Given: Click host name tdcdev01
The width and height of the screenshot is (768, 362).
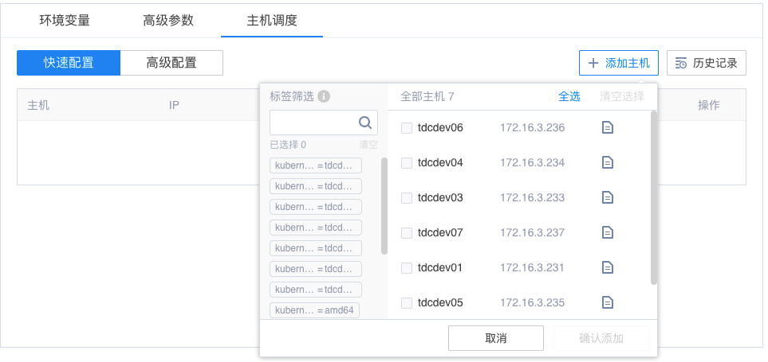Looking at the screenshot, I should coord(440,267).
